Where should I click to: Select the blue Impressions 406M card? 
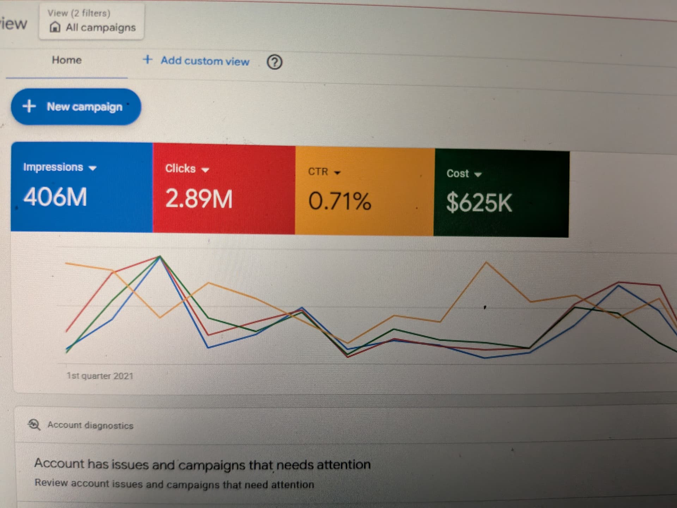pyautogui.click(x=82, y=187)
